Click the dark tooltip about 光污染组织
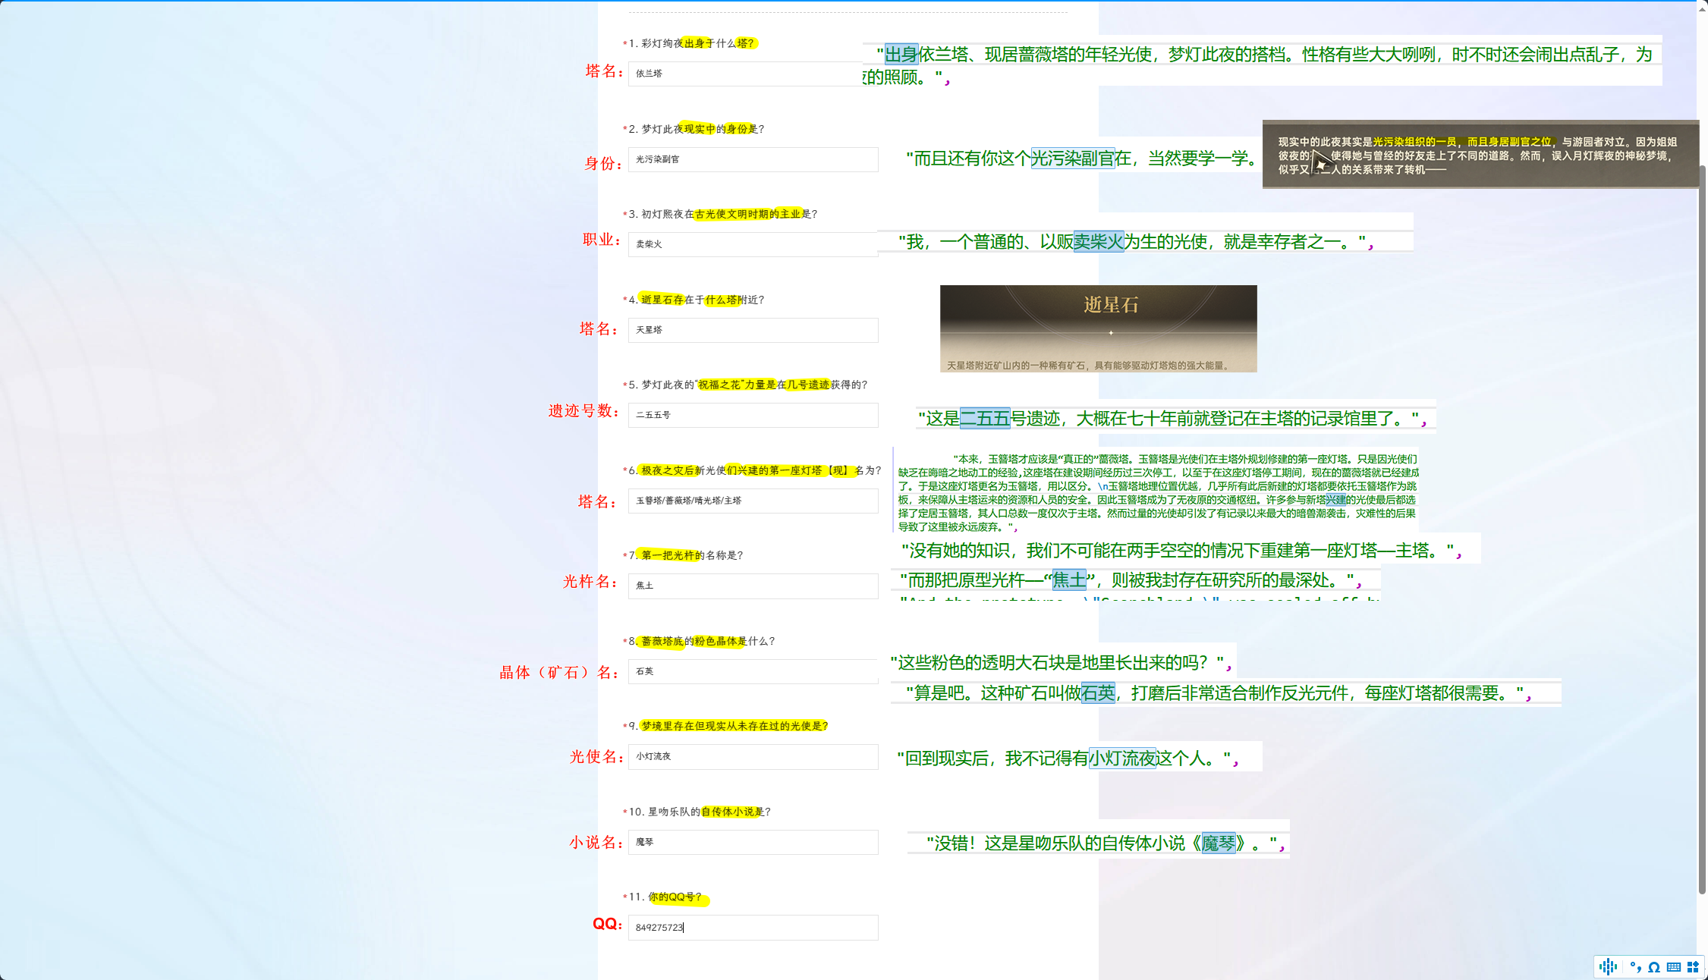 click(1480, 154)
